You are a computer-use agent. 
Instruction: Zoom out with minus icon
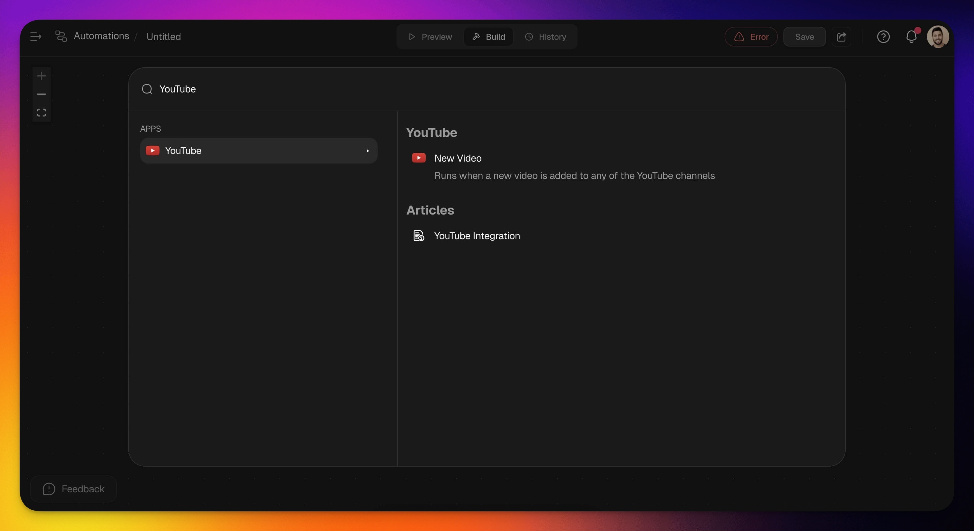pos(41,94)
